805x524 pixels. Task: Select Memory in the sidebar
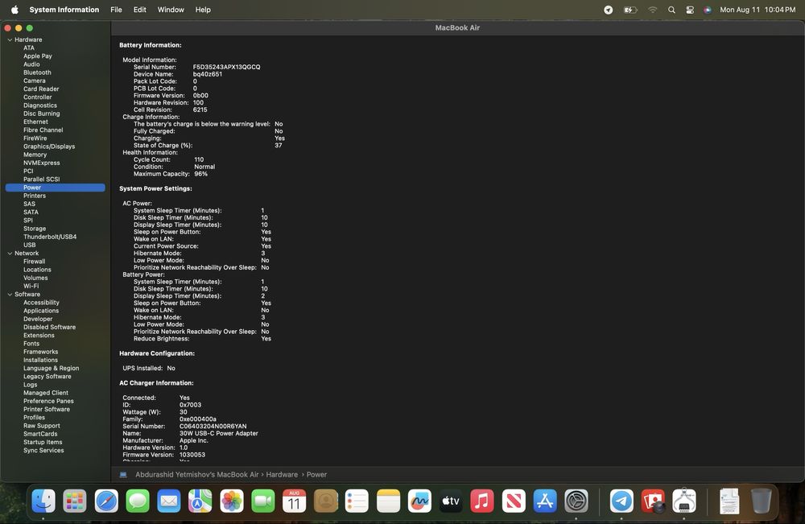click(x=35, y=155)
